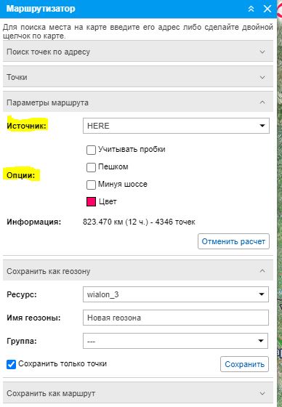Click the Поиск точек по адресу header label
Screen dimensions: 282x407
[x=48, y=52]
